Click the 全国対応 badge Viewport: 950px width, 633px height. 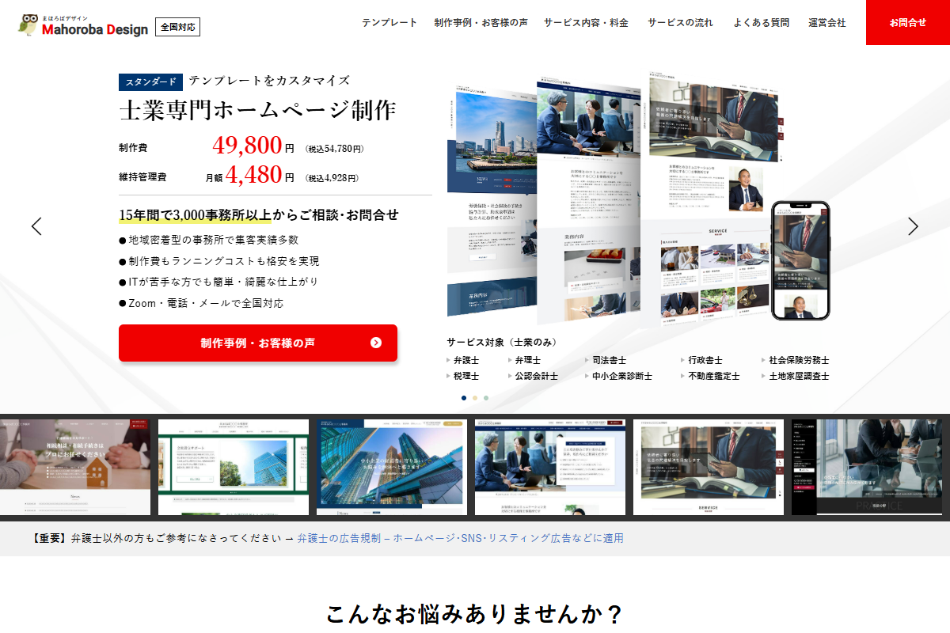[x=177, y=27]
